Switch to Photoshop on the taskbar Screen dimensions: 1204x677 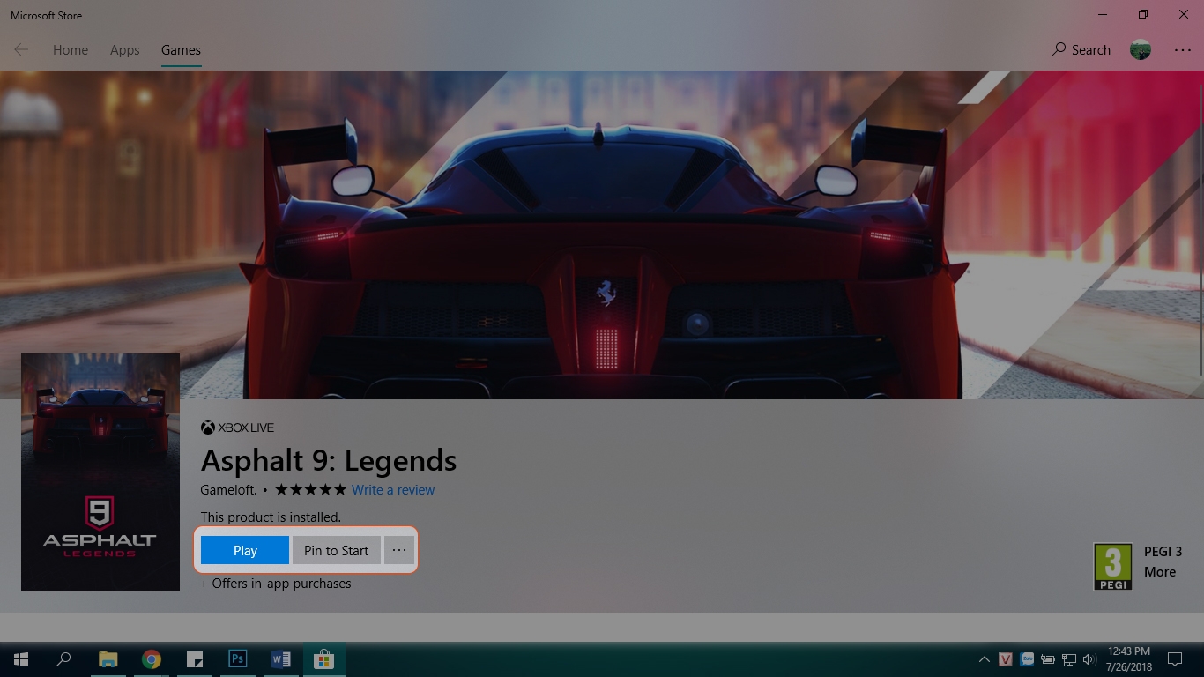pyautogui.click(x=237, y=658)
